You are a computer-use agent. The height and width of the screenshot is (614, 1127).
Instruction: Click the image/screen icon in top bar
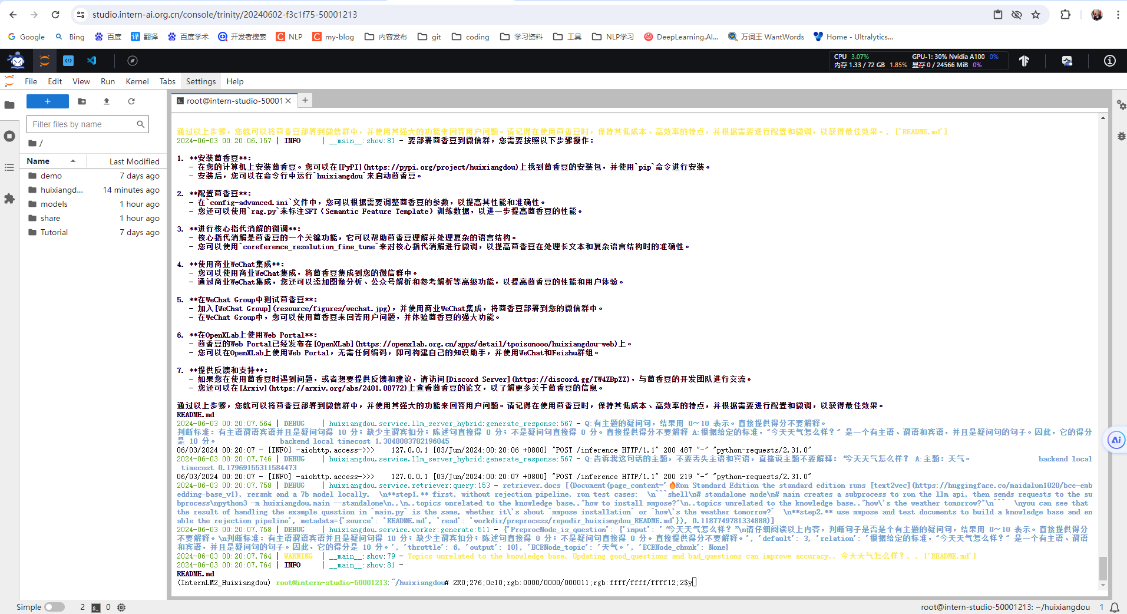(x=1067, y=61)
